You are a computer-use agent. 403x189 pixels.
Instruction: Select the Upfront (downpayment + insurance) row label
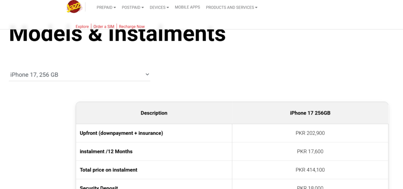(121, 133)
